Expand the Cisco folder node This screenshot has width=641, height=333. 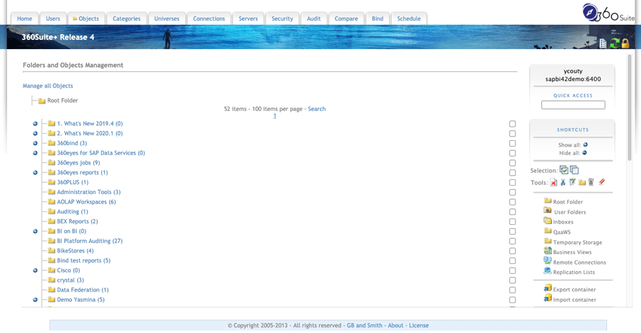click(35, 270)
